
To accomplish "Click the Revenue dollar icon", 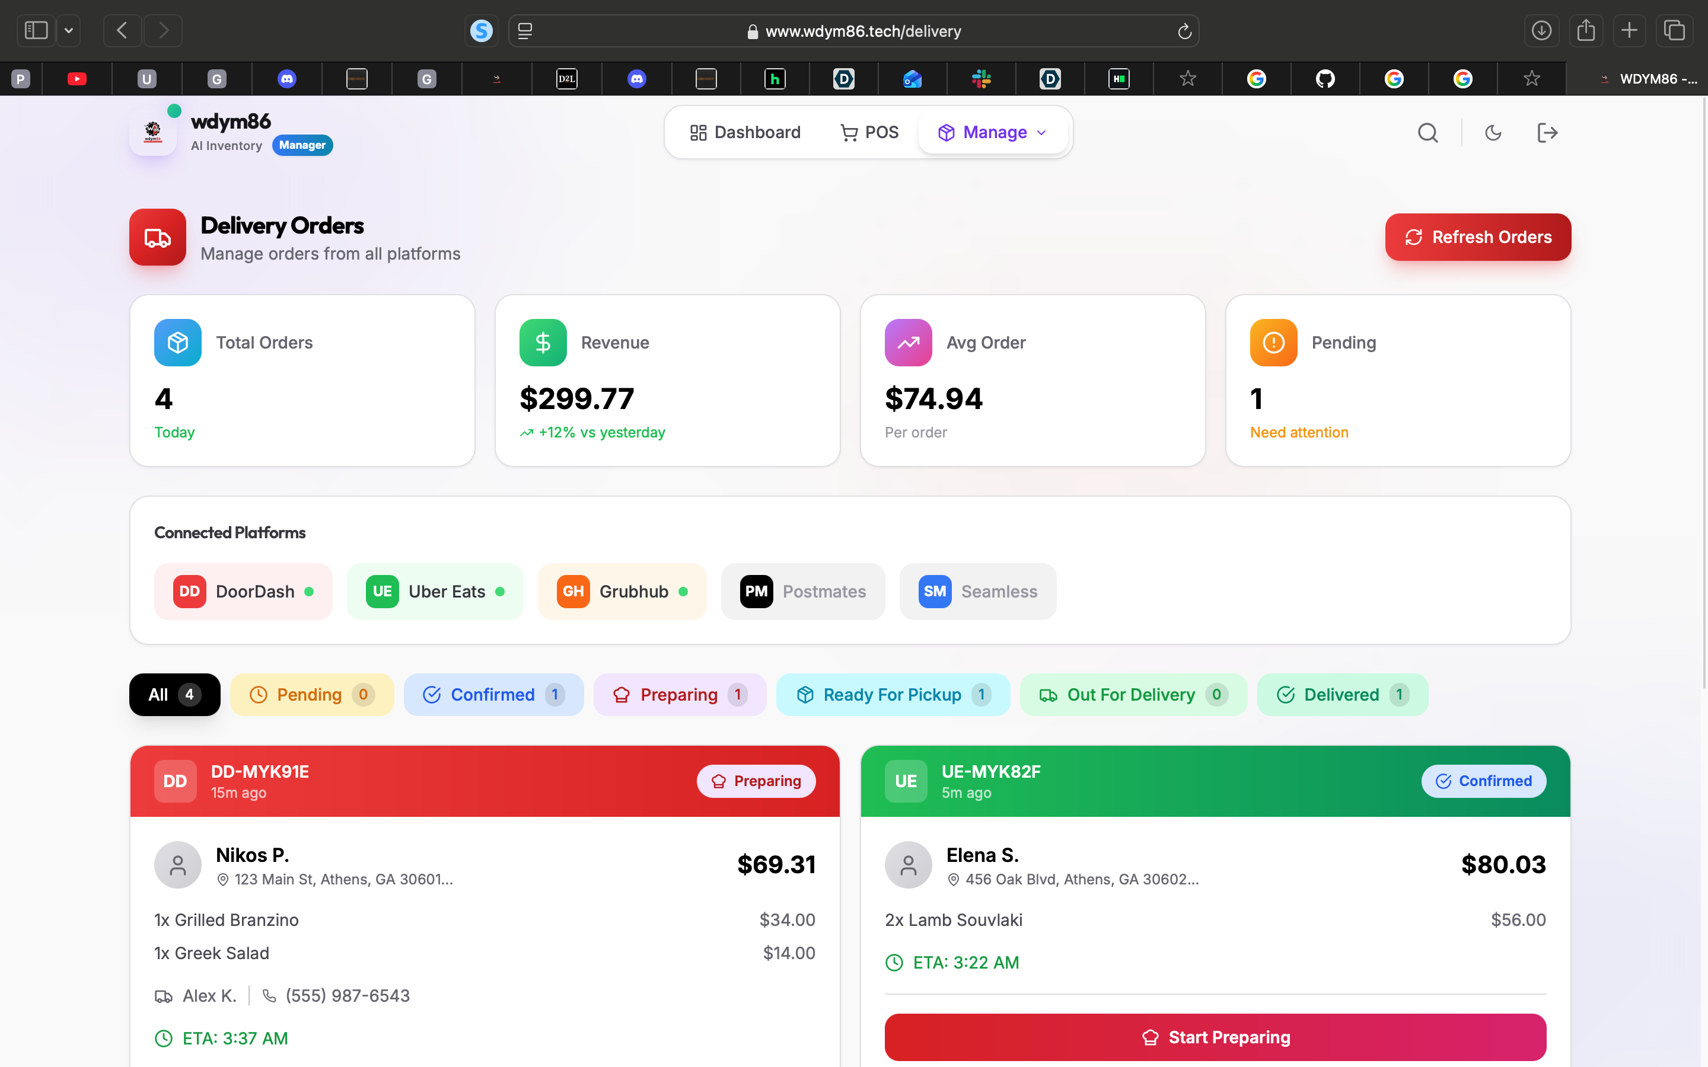I will coord(543,343).
